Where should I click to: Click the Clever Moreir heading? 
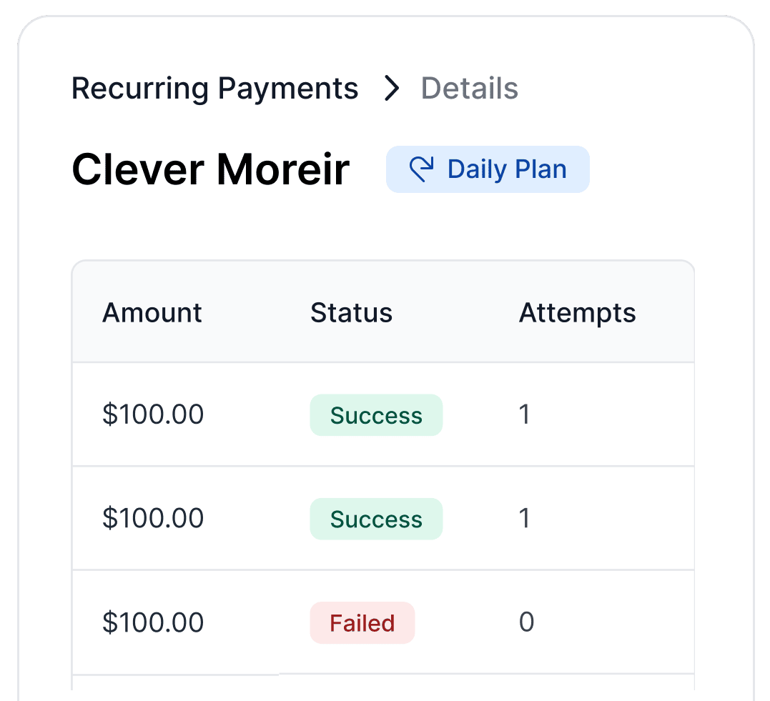[210, 169]
